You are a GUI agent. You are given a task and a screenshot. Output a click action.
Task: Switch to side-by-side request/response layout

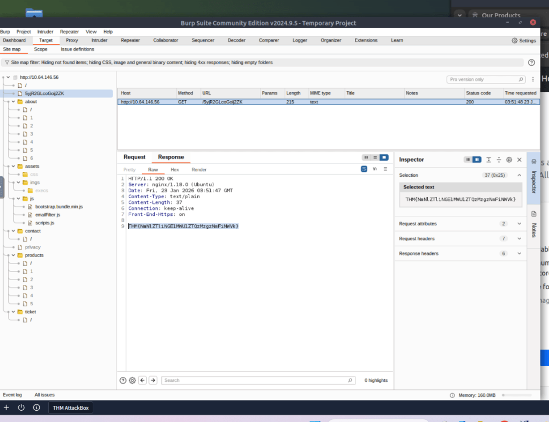pos(366,157)
